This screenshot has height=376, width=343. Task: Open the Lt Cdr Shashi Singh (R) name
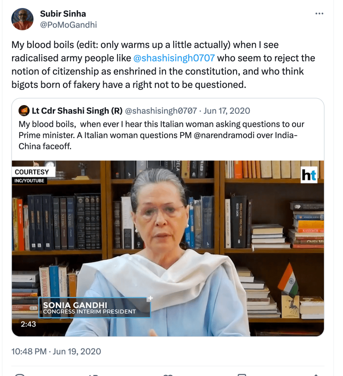[x=77, y=111]
